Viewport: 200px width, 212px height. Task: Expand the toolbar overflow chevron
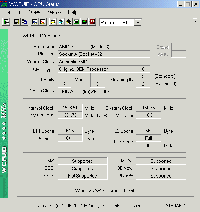195,22
